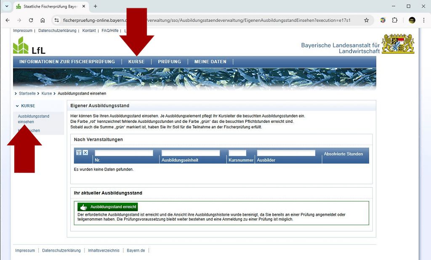Open Datenschutzerklärung link in top bar
Screen dimensions: 431x260
57,31
